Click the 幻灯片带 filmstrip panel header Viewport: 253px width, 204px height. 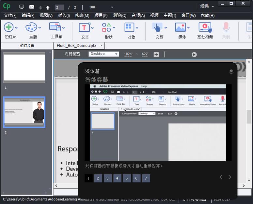(27, 46)
